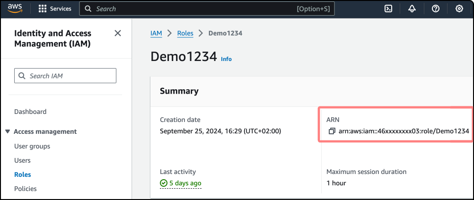
Task: Collapse the Access management section
Action: (x=8, y=131)
